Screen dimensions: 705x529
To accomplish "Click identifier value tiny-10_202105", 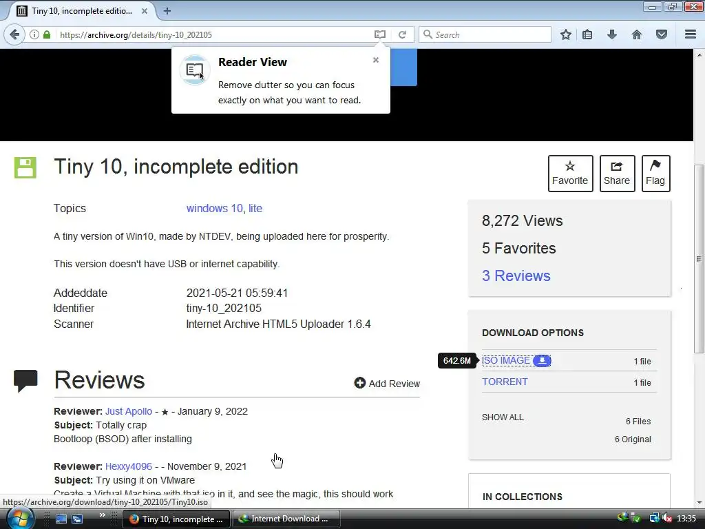I will click(224, 308).
